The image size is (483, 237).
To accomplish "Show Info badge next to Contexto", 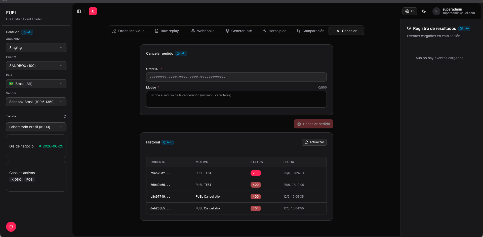I will [x=27, y=32].
